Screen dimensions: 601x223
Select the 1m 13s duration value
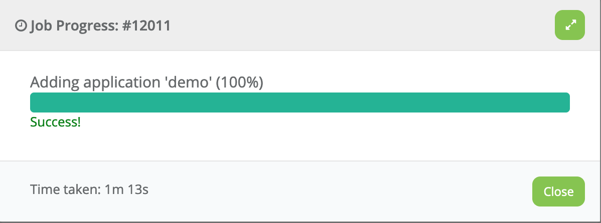126,189
